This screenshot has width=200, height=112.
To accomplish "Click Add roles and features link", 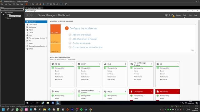I will [x=82, y=35].
